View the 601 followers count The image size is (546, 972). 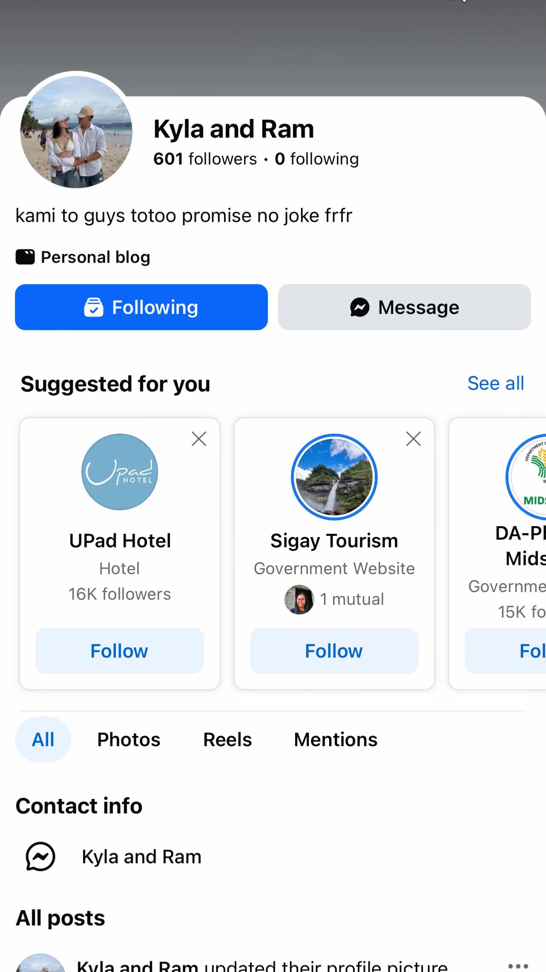pyautogui.click(x=205, y=159)
